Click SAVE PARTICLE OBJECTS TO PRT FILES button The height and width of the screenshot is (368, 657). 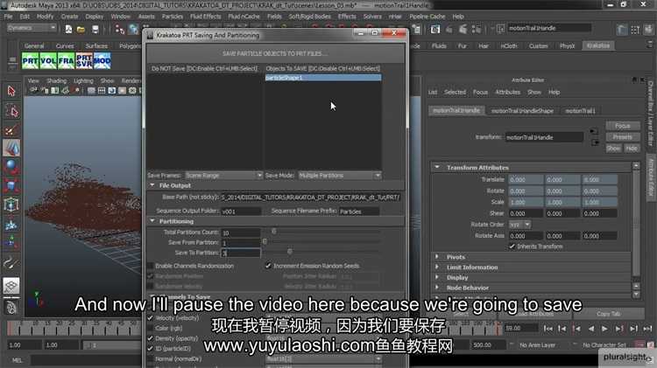[275, 53]
